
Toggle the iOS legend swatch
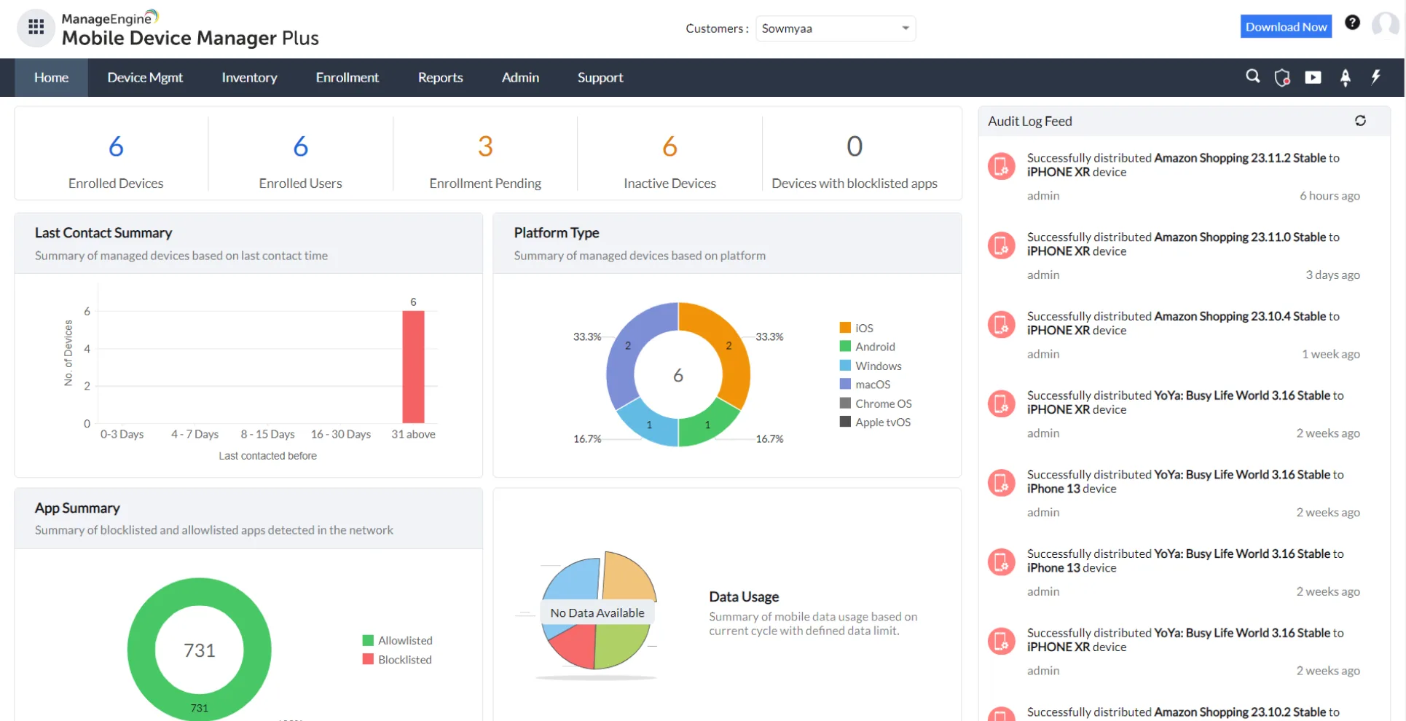coord(845,328)
